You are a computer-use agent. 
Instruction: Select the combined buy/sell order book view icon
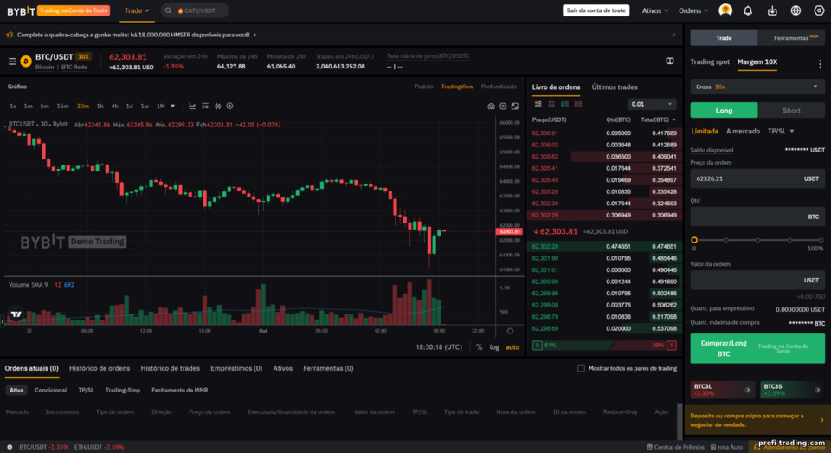pyautogui.click(x=538, y=105)
